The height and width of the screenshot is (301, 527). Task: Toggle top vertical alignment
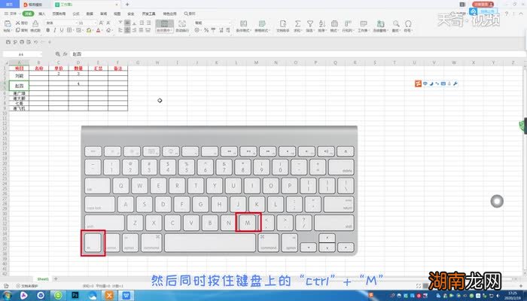tap(120, 23)
